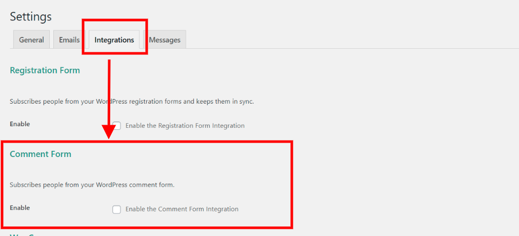Click the bold Enable label under Registration Form

20,124
